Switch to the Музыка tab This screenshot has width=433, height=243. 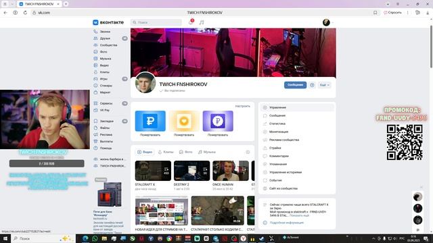click(206, 152)
